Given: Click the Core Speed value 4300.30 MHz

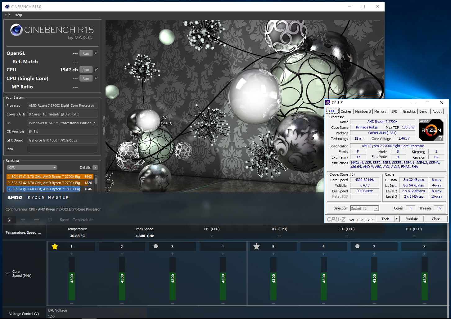Looking at the screenshot, I should pyautogui.click(x=365, y=180).
